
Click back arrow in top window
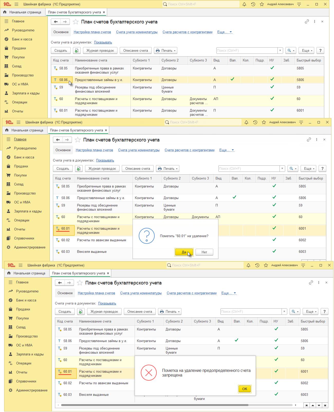tap(56, 22)
